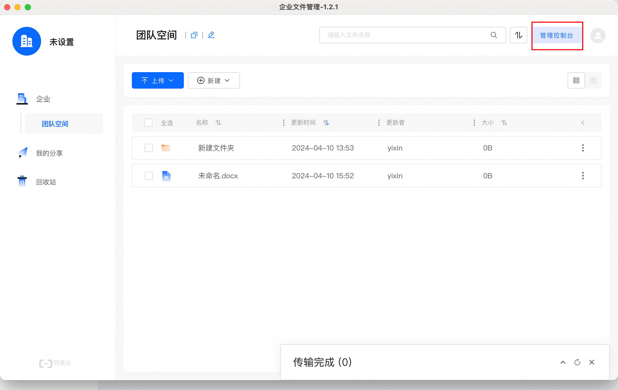Refresh the transfer completed panel
618x390 pixels.
(577, 362)
